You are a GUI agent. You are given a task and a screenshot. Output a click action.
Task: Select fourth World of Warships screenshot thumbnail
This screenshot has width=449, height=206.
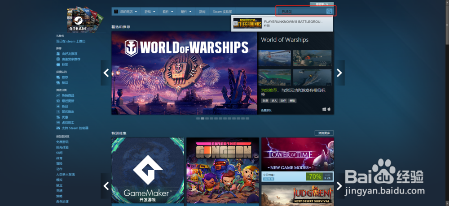[312, 77]
